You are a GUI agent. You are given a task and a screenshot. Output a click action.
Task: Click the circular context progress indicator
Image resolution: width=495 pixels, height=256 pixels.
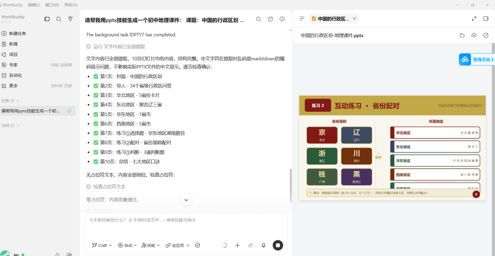click(225, 245)
